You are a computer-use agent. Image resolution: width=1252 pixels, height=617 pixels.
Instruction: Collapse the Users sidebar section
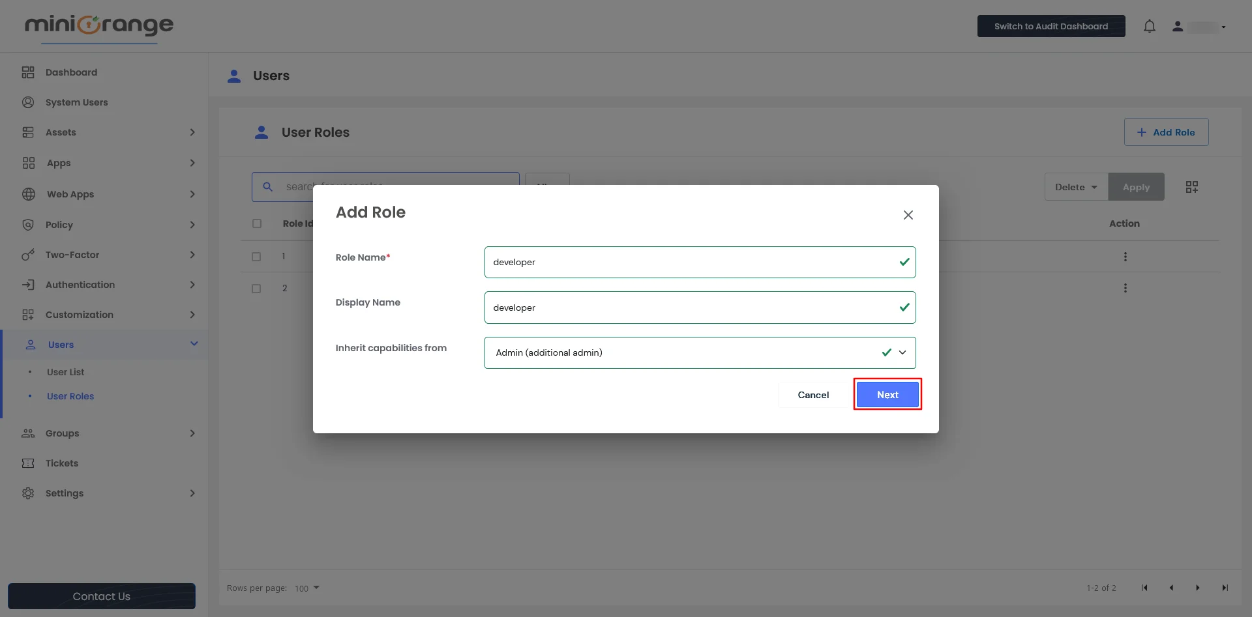[x=194, y=344]
